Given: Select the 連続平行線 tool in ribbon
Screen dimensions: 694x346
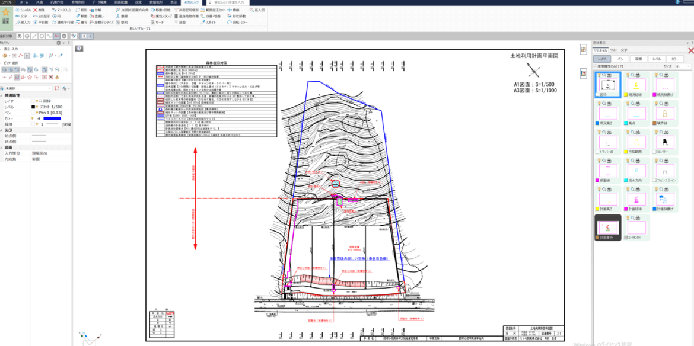Looking at the screenshot, I should tap(65, 22).
